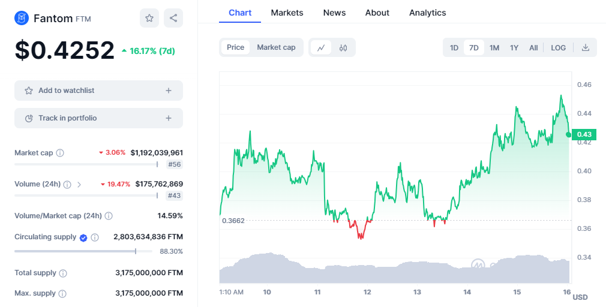Image resolution: width=606 pixels, height=307 pixels.
Task: Click the 0.43 price tag on axis
Action: [x=584, y=134]
